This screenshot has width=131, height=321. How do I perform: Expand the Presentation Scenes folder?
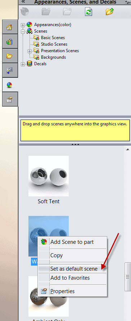tap(30, 51)
